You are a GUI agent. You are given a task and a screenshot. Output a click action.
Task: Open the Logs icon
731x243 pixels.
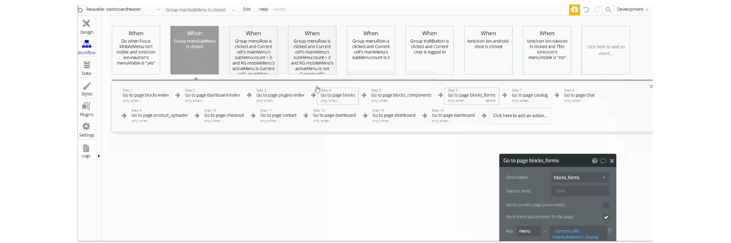click(86, 148)
